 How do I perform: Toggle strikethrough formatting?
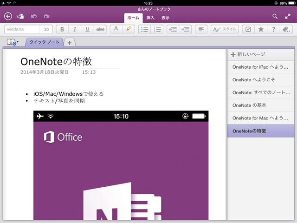click(x=100, y=29)
